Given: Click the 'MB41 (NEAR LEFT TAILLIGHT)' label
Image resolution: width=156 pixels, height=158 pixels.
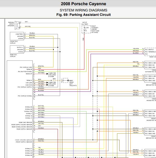Looking at the screenshot, I should (73, 83).
